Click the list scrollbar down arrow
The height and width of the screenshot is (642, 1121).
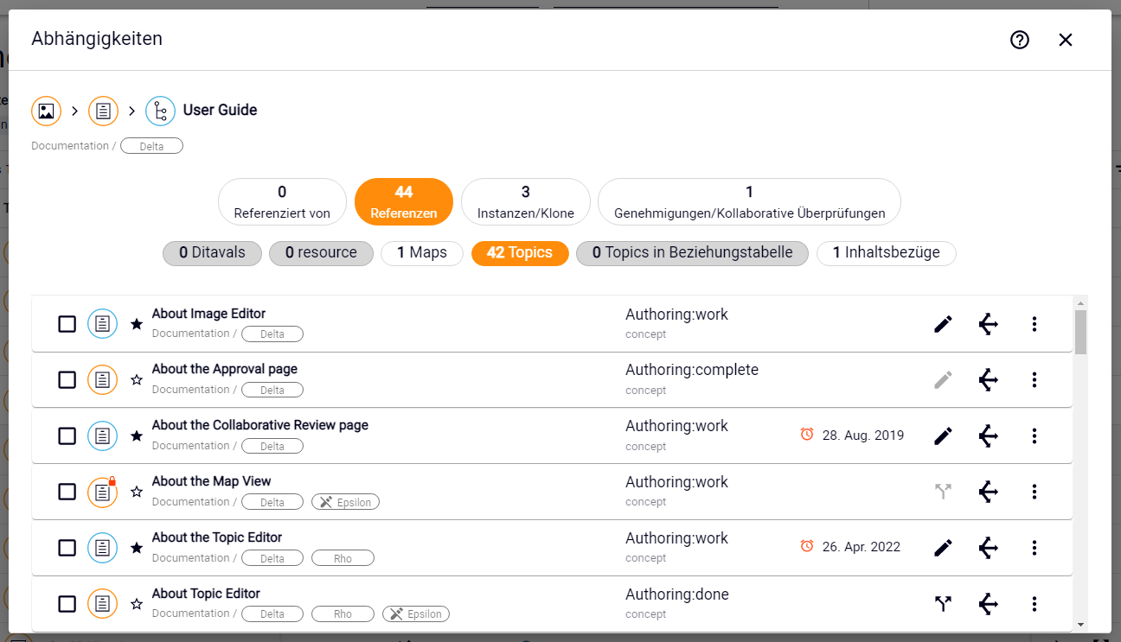coord(1080,625)
